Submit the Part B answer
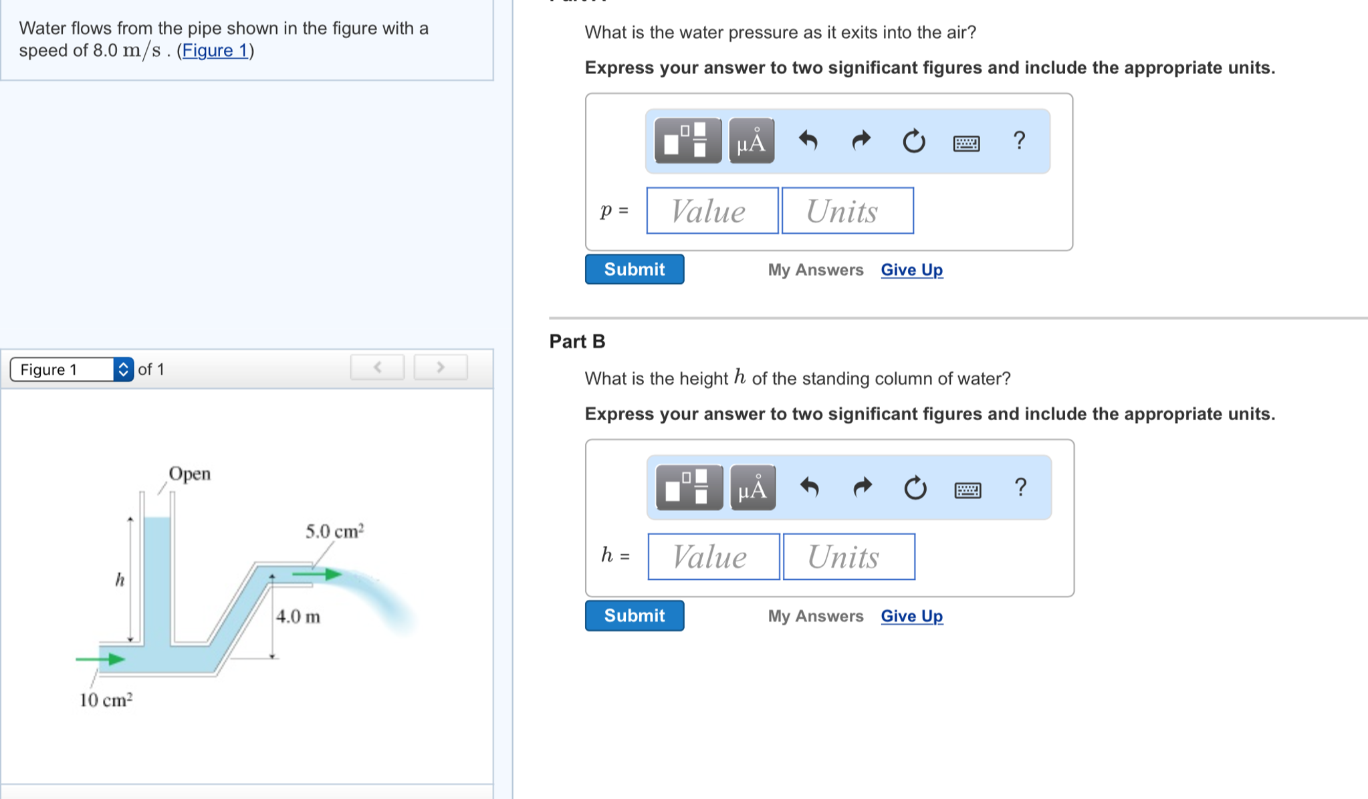Screen dimensions: 1368x799 pos(633,615)
